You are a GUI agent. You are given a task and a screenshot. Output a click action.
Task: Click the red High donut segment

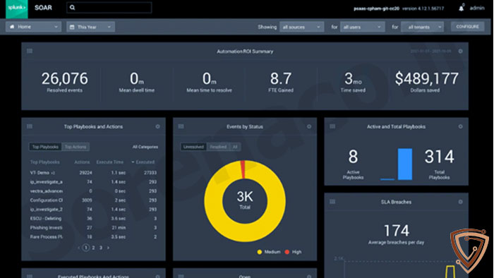click(x=243, y=170)
